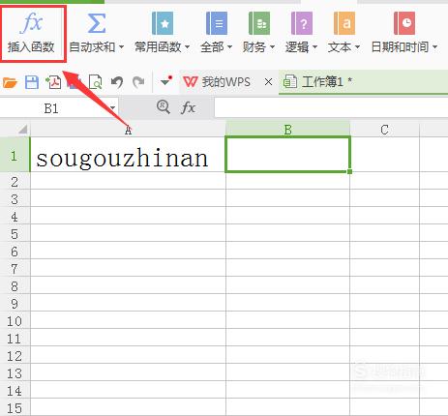448x416 pixels.
Task: Click the 插入函数 label
Action: click(31, 47)
